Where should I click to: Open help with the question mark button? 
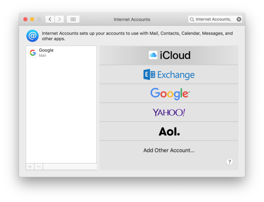click(x=230, y=162)
